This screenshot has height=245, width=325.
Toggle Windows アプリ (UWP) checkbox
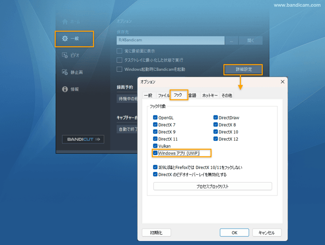155,153
